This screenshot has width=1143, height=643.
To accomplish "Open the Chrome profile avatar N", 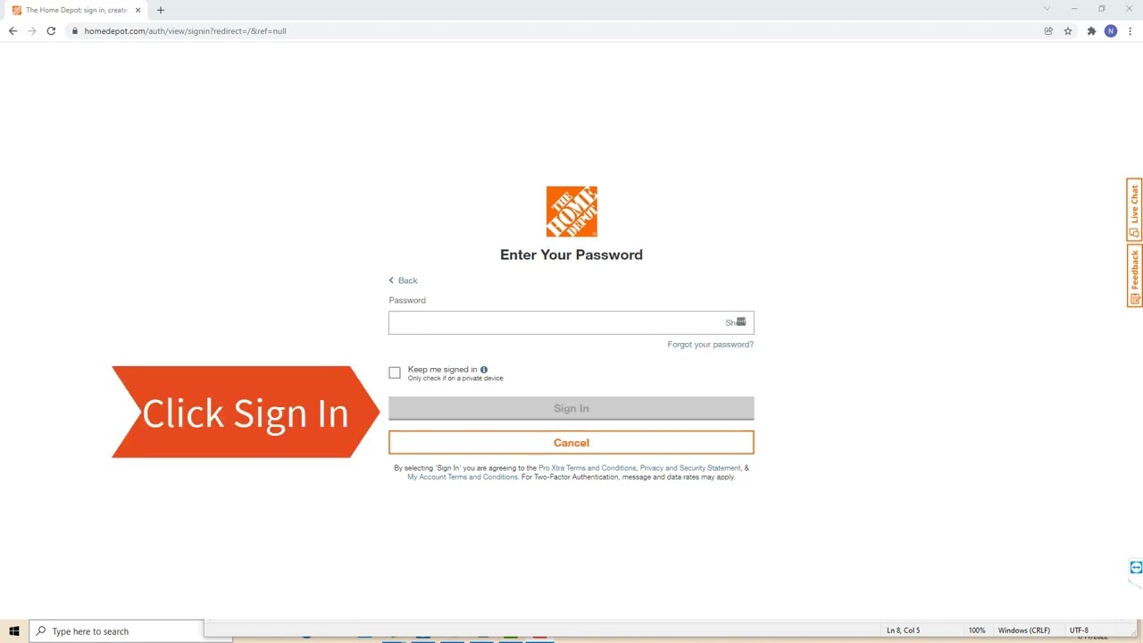I will [1111, 31].
